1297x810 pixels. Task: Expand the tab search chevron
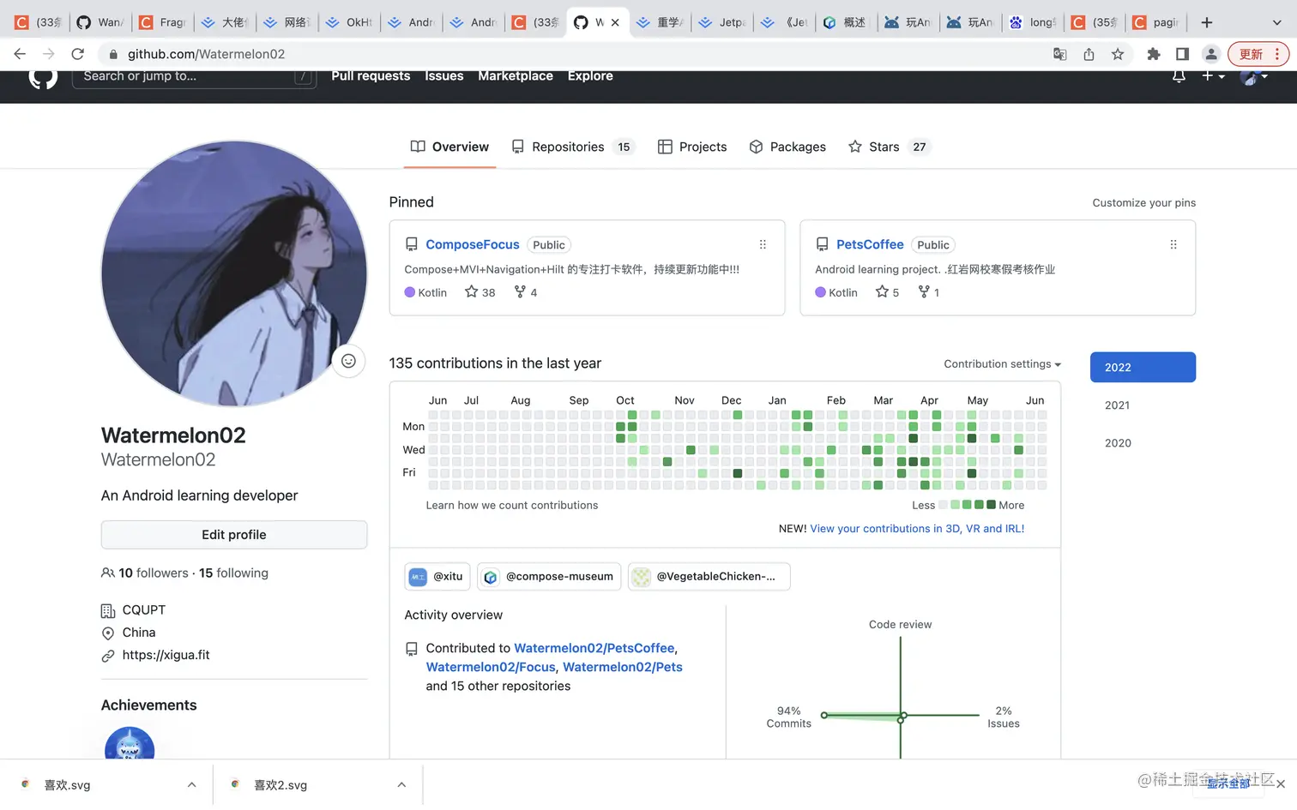[x=1276, y=22]
